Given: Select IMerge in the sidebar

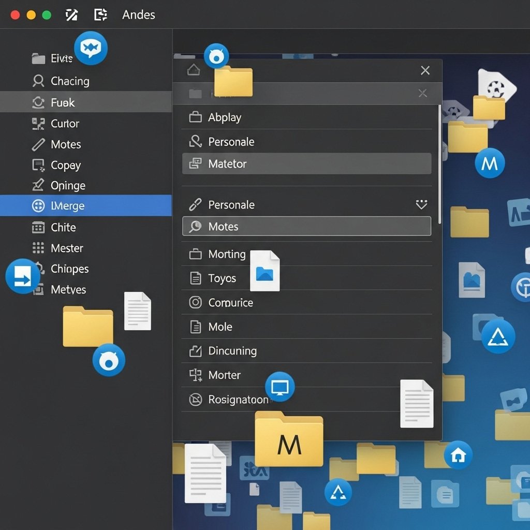Looking at the screenshot, I should (x=85, y=206).
